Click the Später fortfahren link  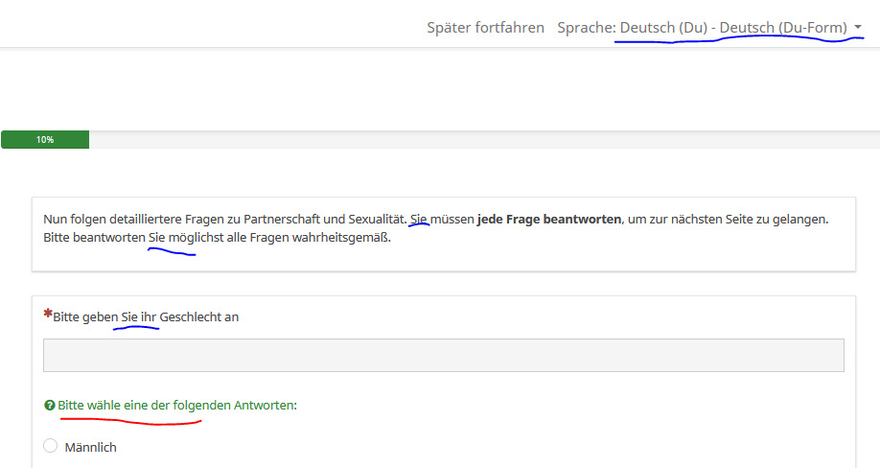(x=485, y=28)
